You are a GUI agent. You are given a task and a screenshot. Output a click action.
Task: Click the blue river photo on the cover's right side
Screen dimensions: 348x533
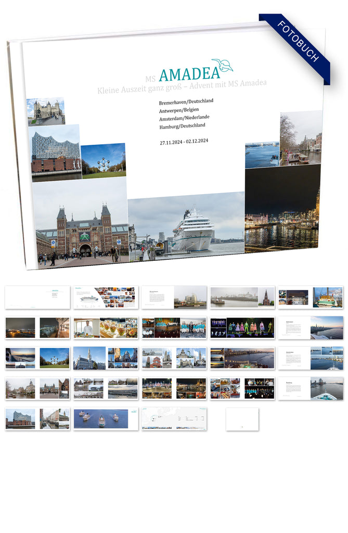click(x=262, y=155)
